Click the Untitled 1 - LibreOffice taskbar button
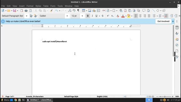The width and height of the screenshot is (181, 102). tap(40, 100)
